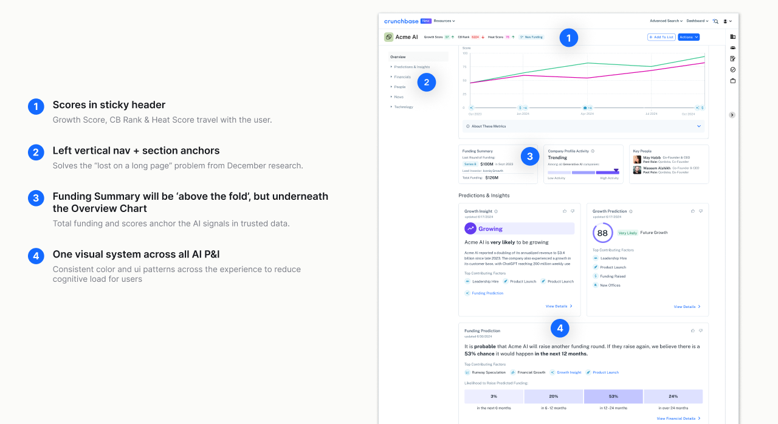Click the info icon beside Company Profile Activity
This screenshot has height=424, width=778.
pyautogui.click(x=593, y=151)
